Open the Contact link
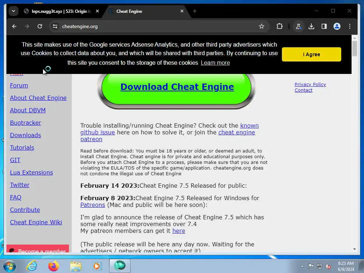 point(304,90)
